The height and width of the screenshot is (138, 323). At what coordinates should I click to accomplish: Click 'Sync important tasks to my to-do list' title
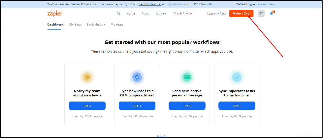click(237, 93)
